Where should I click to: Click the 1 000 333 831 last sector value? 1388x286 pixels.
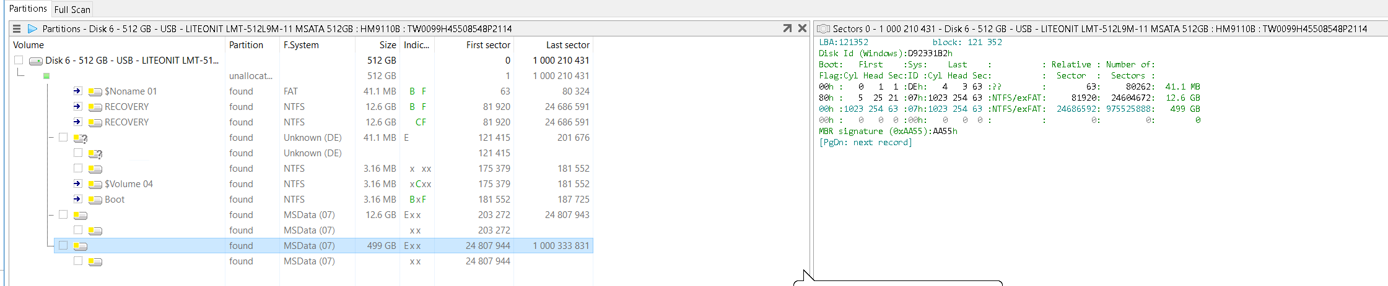tap(561, 246)
